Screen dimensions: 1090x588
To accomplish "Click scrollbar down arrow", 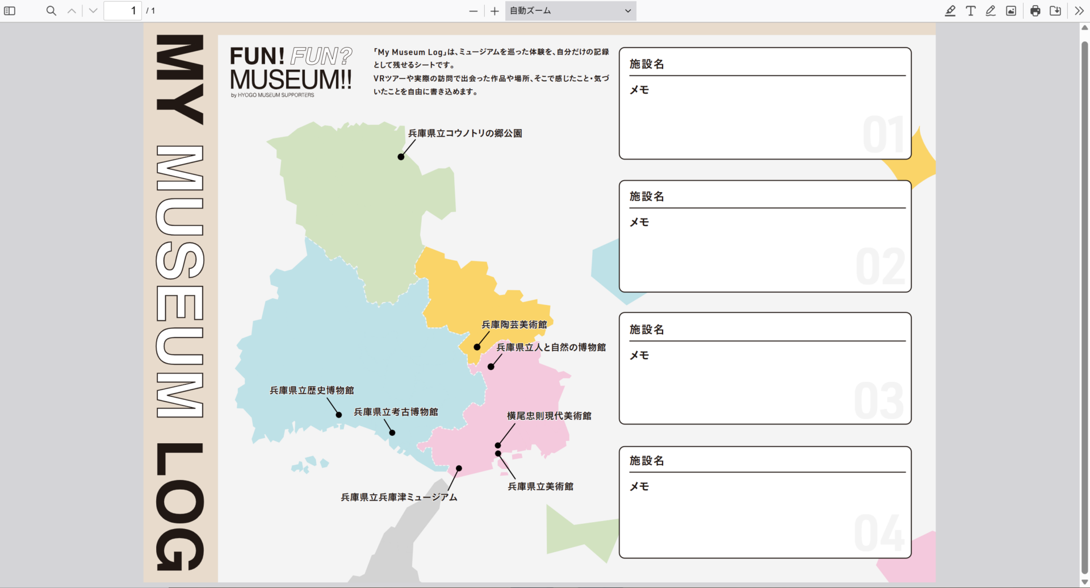I will pos(1084,582).
